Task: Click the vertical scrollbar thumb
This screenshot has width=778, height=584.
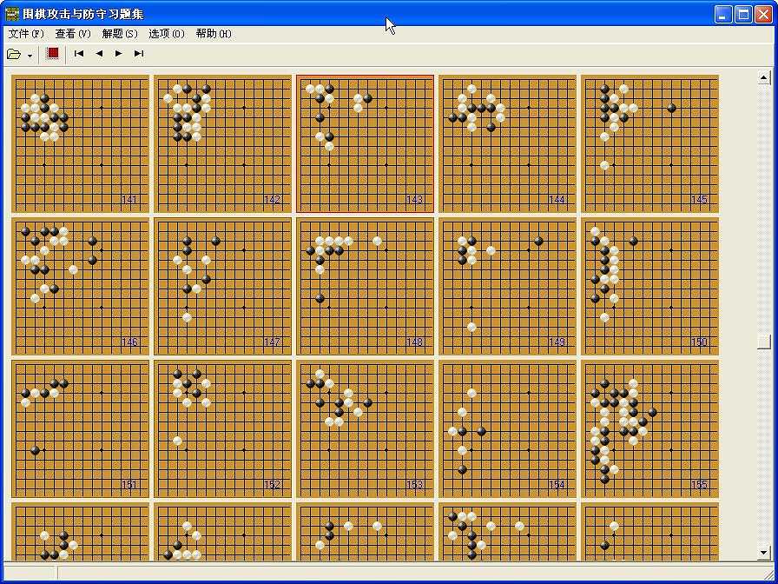Action: pyautogui.click(x=764, y=342)
